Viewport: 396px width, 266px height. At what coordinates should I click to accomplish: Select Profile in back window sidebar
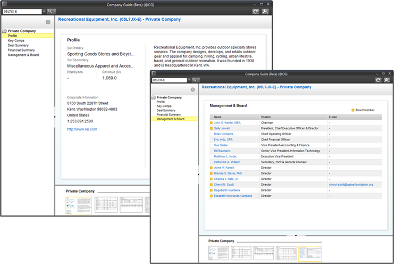(28, 36)
